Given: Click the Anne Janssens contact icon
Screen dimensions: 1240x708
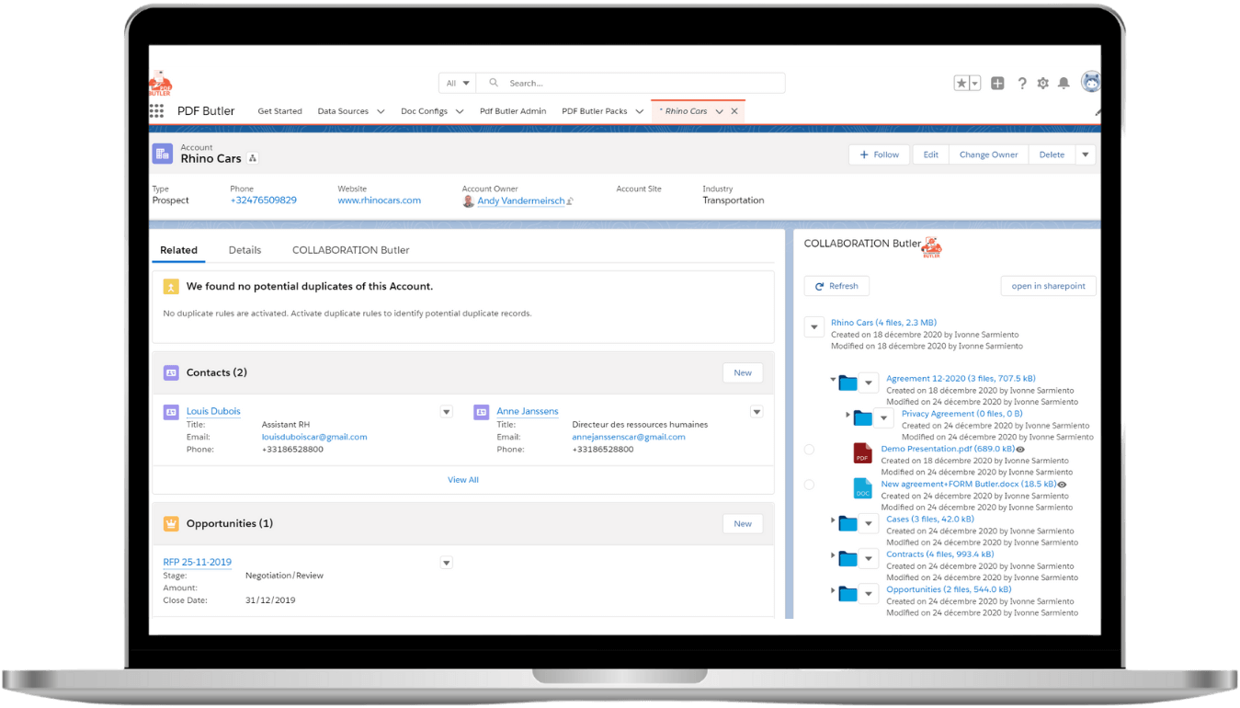Looking at the screenshot, I should click(481, 412).
